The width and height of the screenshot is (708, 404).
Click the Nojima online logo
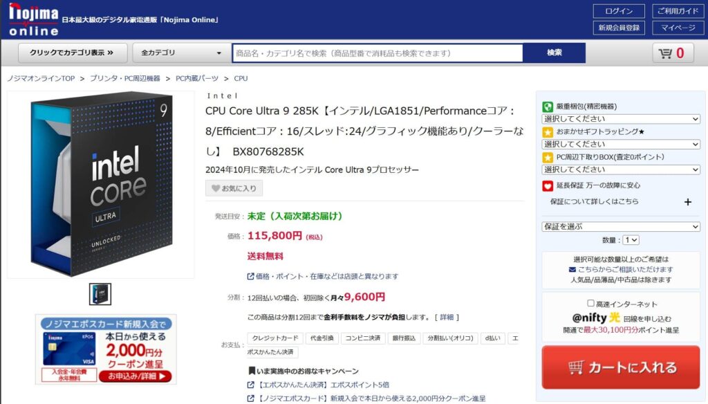point(34,19)
